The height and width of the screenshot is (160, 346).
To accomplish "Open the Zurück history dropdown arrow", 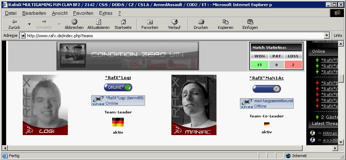I will (x=29, y=24).
